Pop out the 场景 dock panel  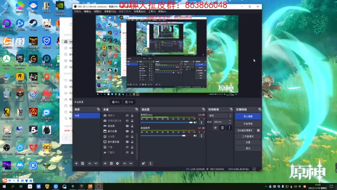(98, 109)
